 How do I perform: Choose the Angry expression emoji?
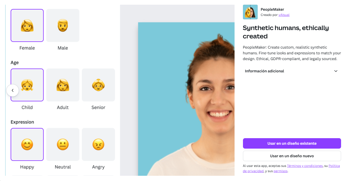98,144
